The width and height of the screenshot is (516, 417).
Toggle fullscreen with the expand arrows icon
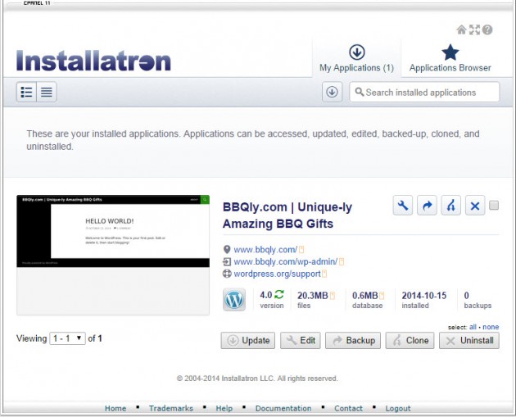tap(474, 30)
